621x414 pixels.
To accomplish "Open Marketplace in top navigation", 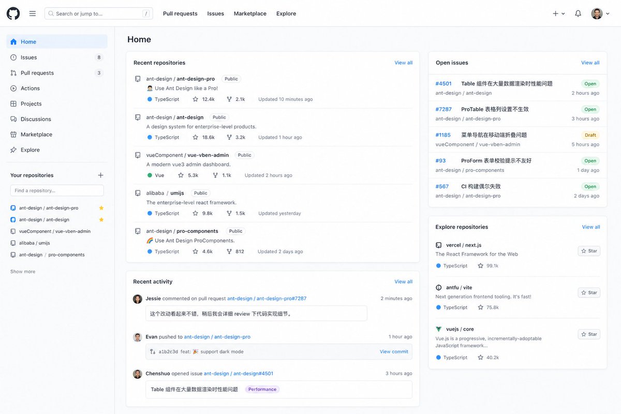I will (x=250, y=13).
